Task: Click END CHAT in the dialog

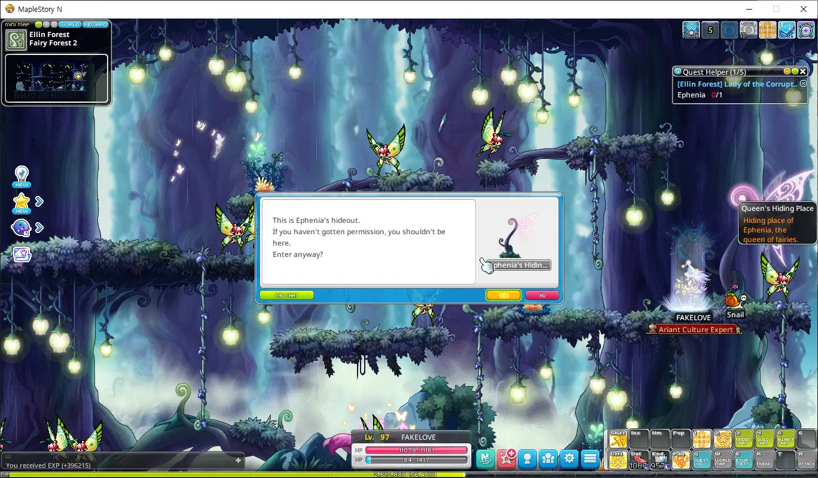Action: [286, 295]
